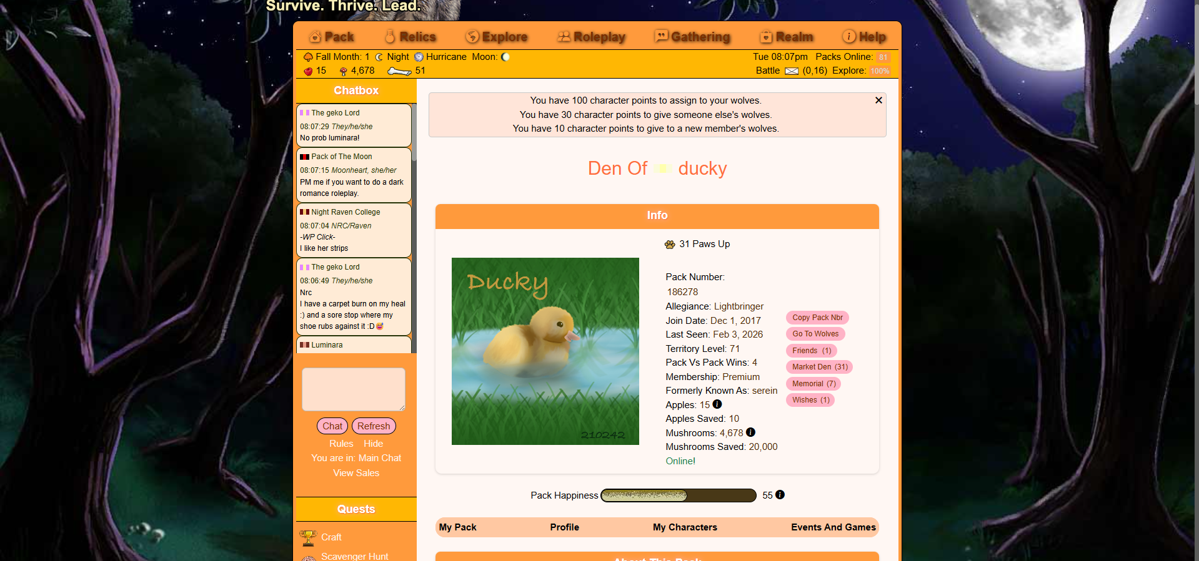
Task: Switch to the My Characters tab
Action: (685, 527)
